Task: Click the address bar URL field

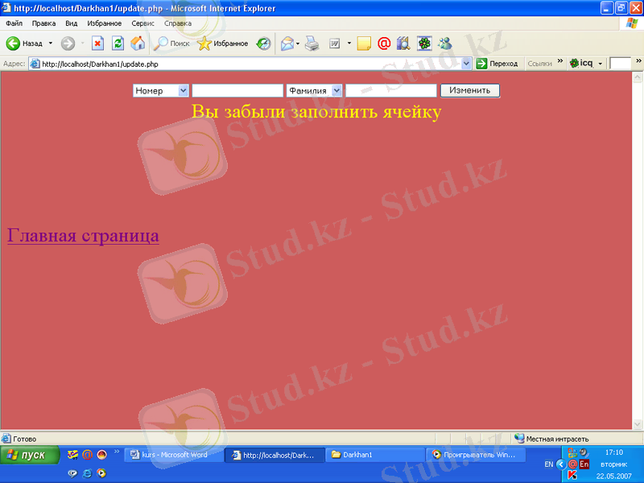Action: [x=246, y=64]
